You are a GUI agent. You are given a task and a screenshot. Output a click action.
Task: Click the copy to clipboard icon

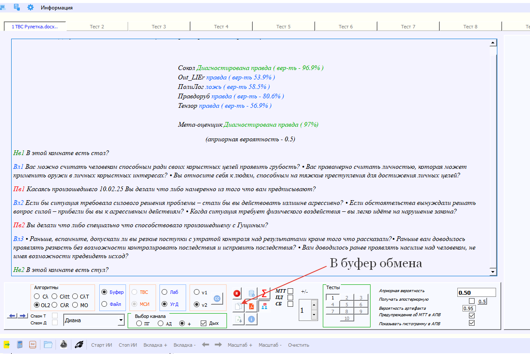click(x=238, y=306)
